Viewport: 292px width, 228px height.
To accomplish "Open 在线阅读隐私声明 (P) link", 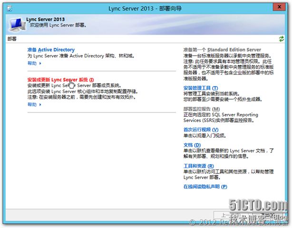I will [205, 187].
